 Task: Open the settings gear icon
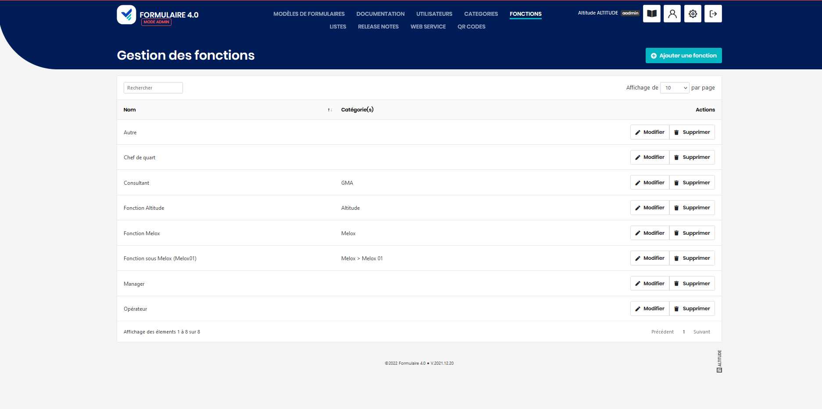[693, 14]
